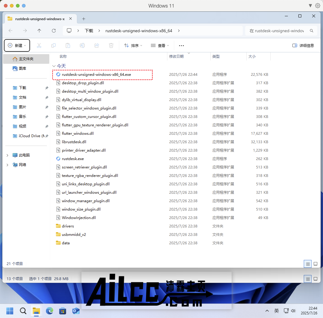Open Parallels title bar dropdown triangle
Image resolution: width=323 pixels, height=318 pixels.
pos(310,6)
